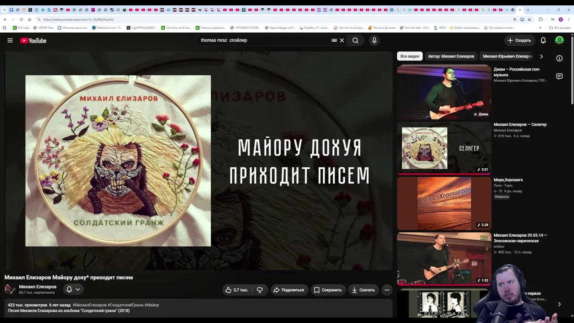Screen dimensions: 574x323
Task: Share the video via Поделиться
Action: 289,290
